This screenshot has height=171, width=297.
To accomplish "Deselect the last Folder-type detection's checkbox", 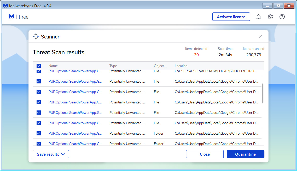I will [39, 143].
